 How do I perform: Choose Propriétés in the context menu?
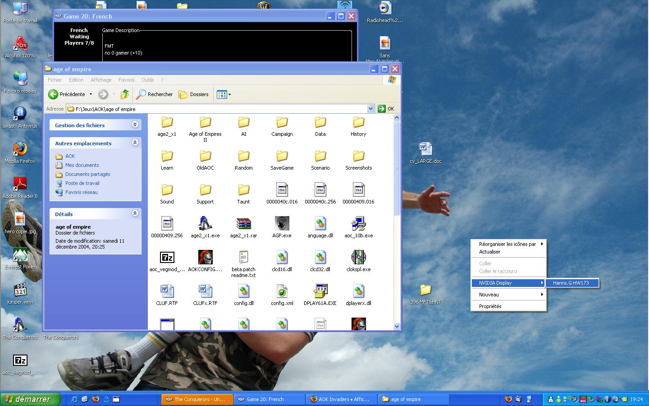(x=508, y=306)
